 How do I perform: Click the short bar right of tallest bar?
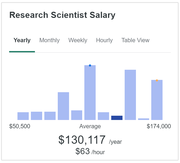click(x=103, y=116)
